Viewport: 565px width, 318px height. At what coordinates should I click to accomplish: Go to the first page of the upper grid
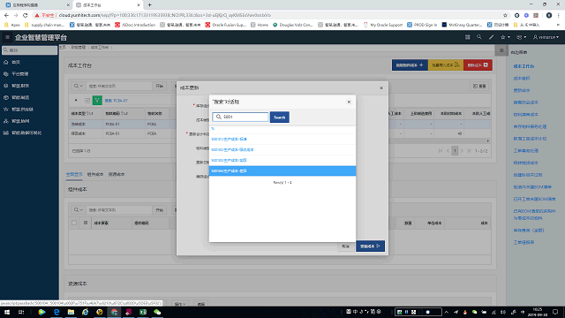tap(441, 151)
